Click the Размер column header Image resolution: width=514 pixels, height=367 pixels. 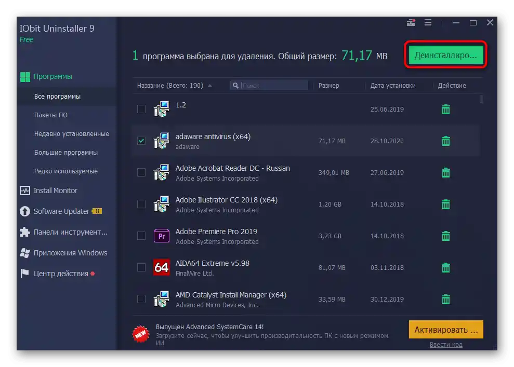point(328,86)
